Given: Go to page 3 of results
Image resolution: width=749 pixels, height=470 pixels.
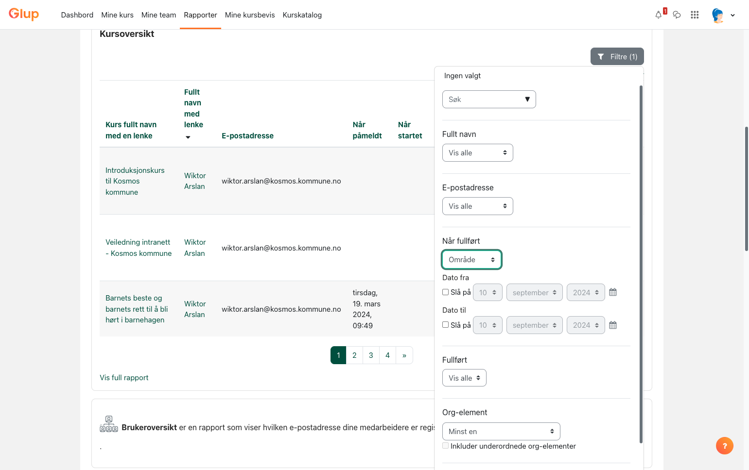Looking at the screenshot, I should 371,355.
